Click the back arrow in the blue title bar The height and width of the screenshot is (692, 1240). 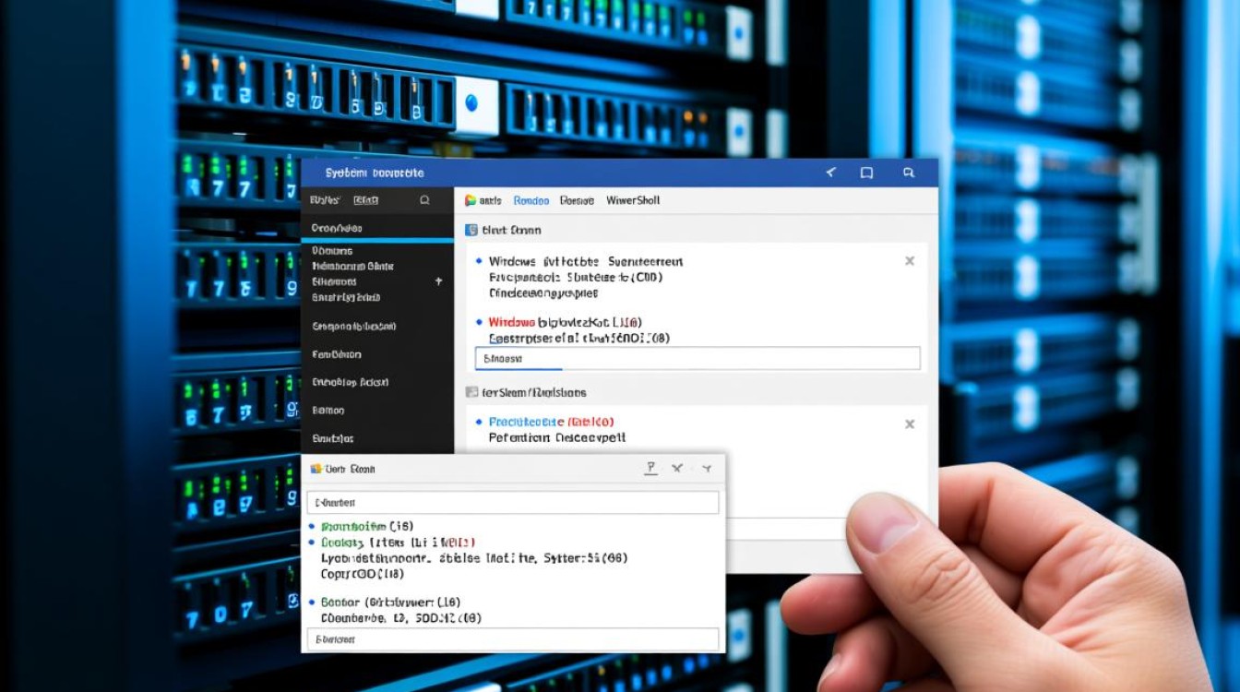[x=830, y=173]
